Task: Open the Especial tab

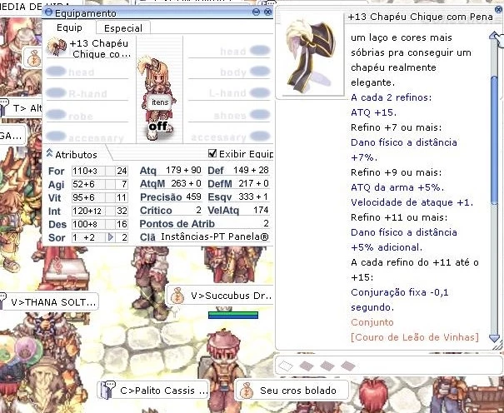Action: 123,28
